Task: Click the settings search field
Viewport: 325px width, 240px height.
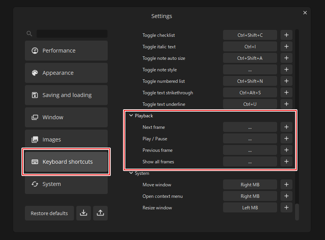Action: click(x=72, y=34)
